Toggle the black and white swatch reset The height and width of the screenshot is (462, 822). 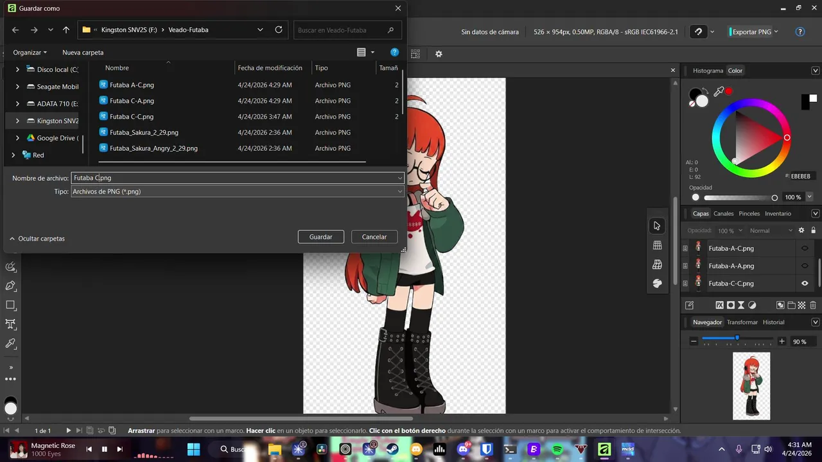(x=809, y=101)
